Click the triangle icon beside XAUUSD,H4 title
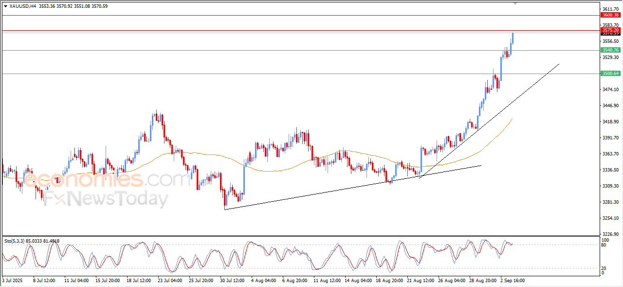The image size is (623, 287). tap(5, 6)
